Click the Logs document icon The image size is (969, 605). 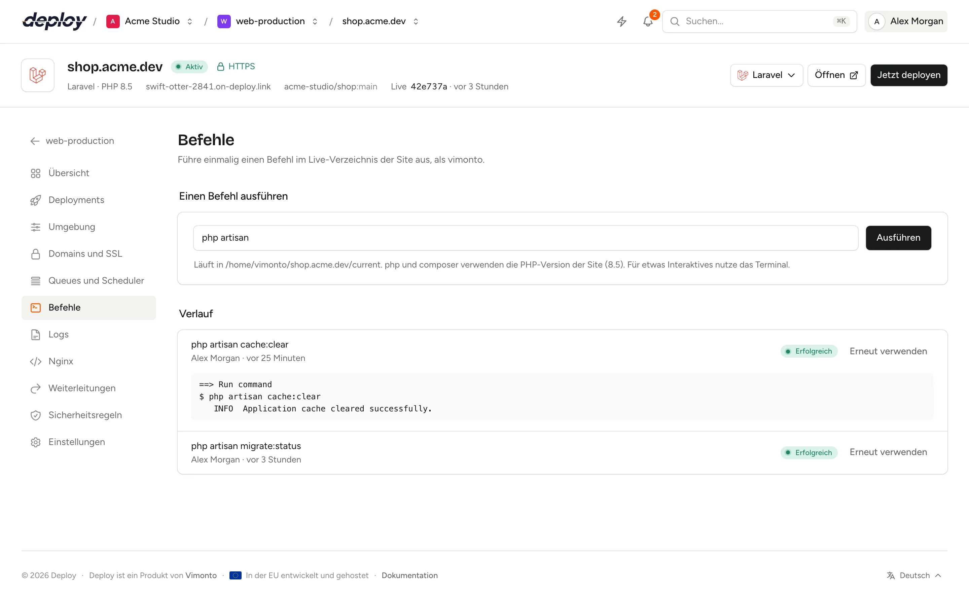[36, 334]
